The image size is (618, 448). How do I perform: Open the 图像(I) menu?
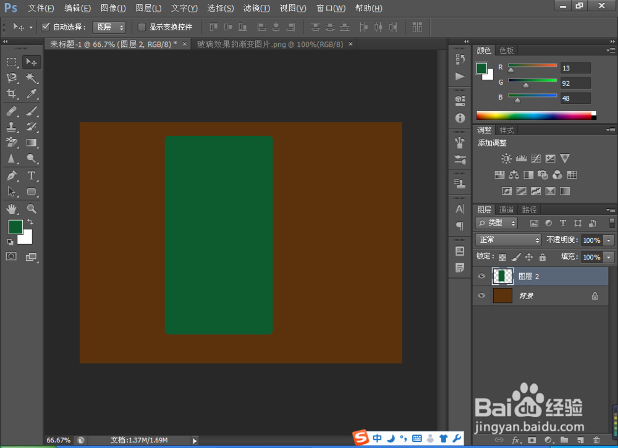pos(113,8)
